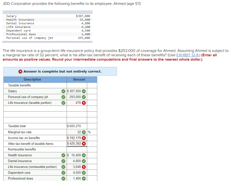The width and height of the screenshot is (230, 181).
Task: Select the Taxable total amount cell
Action: coord(77,126)
